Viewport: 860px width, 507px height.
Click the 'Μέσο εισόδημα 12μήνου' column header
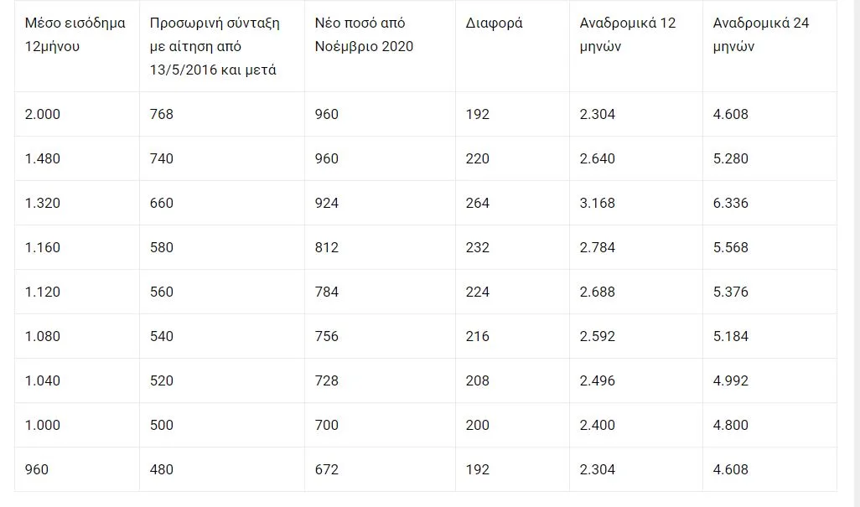(x=75, y=34)
